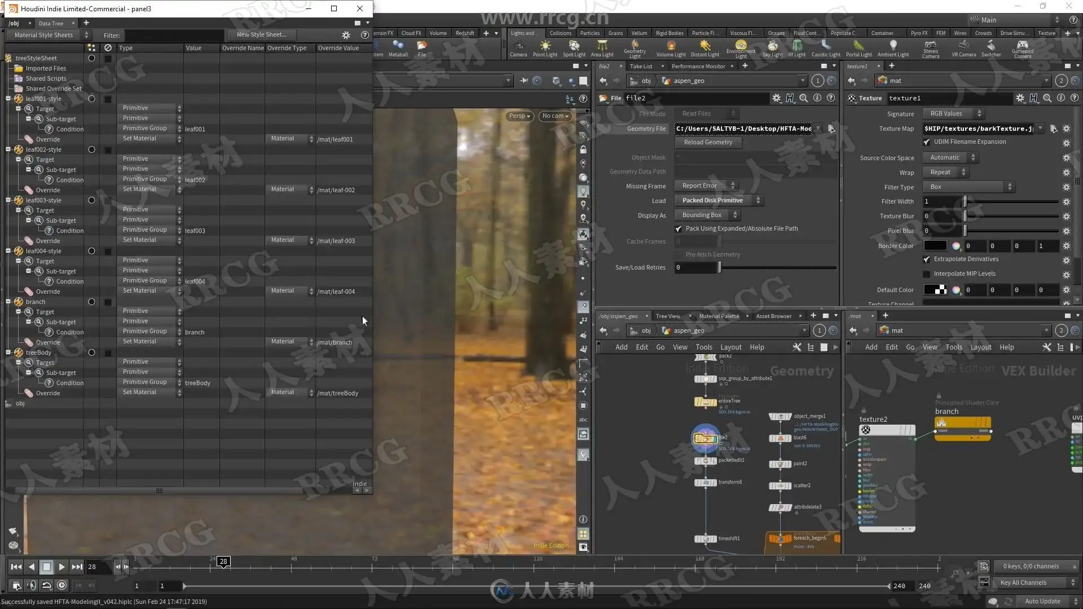Click the Reload Geometry button
This screenshot has width=1083, height=609.
(x=708, y=143)
